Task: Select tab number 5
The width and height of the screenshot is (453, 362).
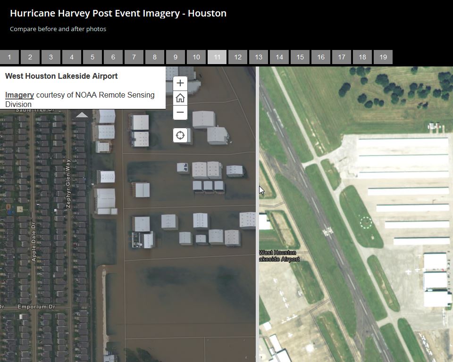Action: (92, 57)
